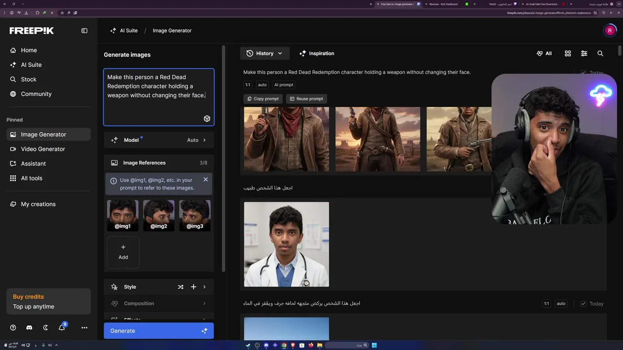Click the taskbar search box
623x350 pixels.
347,345
